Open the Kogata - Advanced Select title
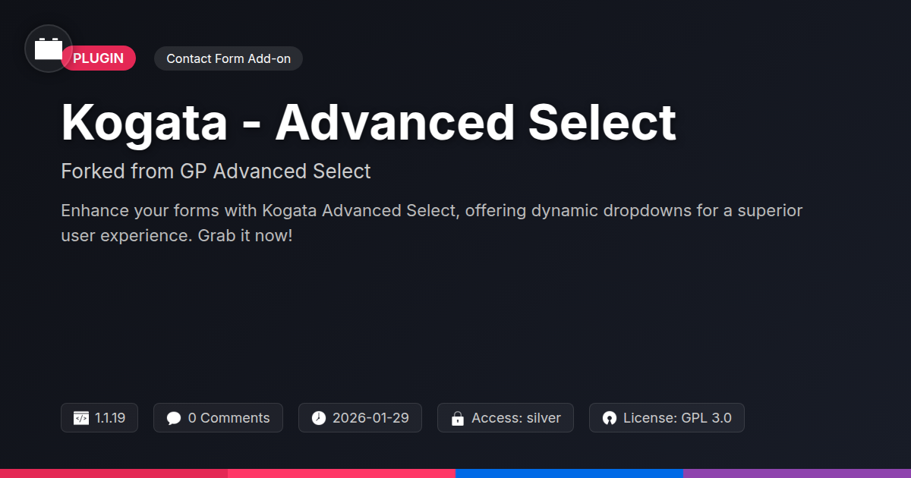This screenshot has height=478, width=911. [368, 122]
